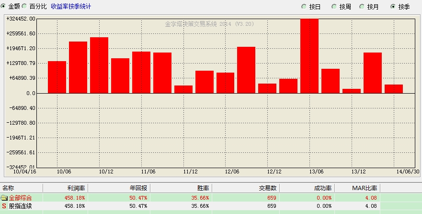
Task: Click the 11/06 date label
Action: (x=148, y=171)
